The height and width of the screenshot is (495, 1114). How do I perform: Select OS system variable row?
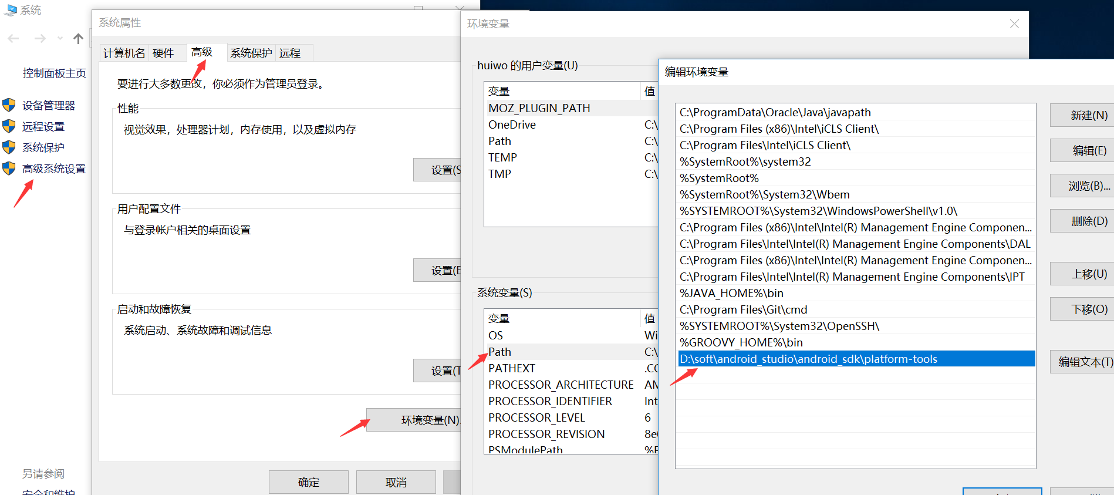pyautogui.click(x=571, y=335)
